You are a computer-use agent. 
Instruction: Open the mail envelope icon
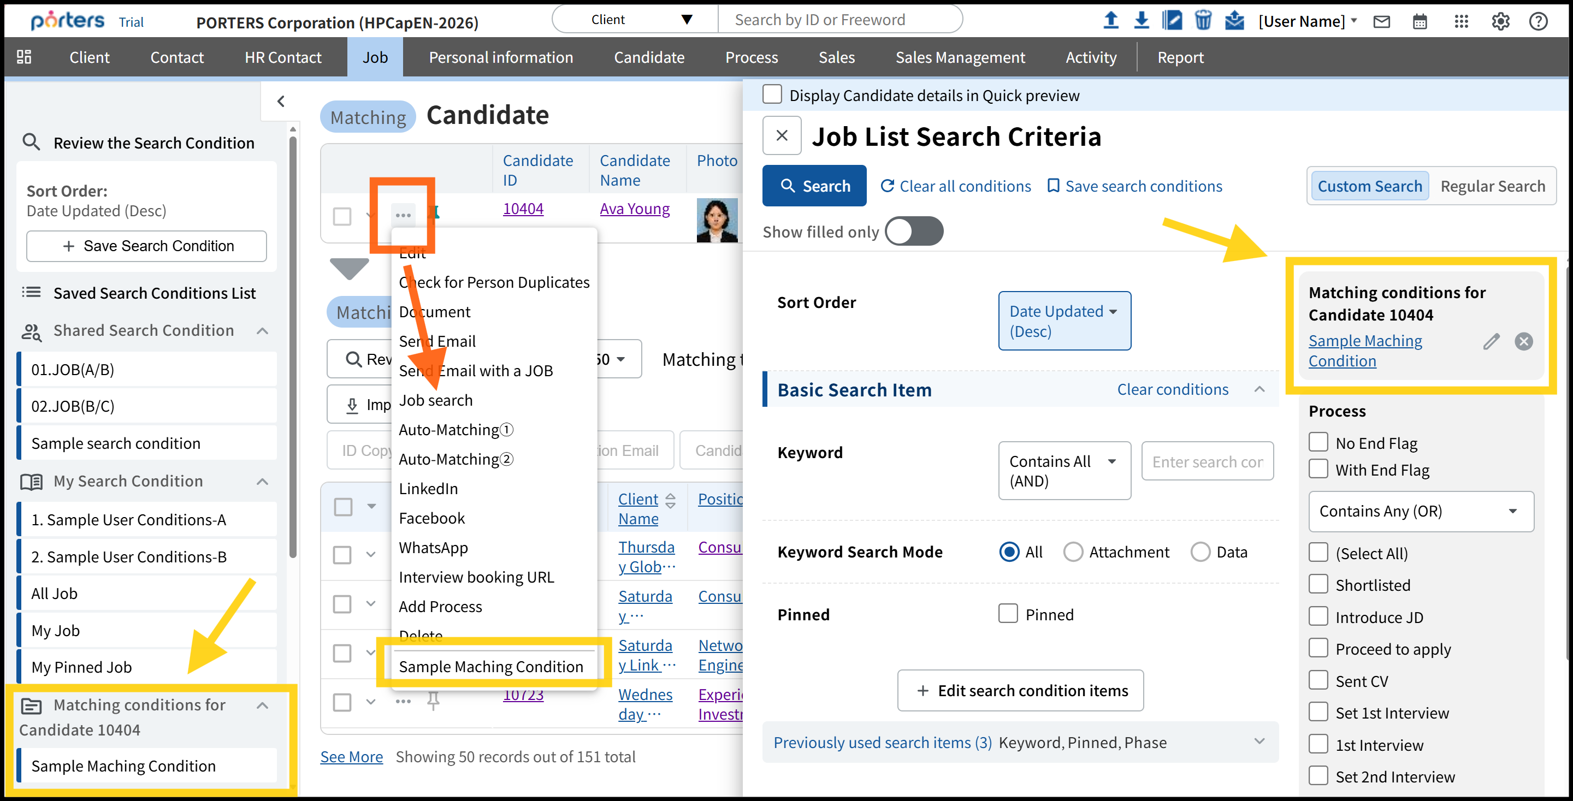1381,22
